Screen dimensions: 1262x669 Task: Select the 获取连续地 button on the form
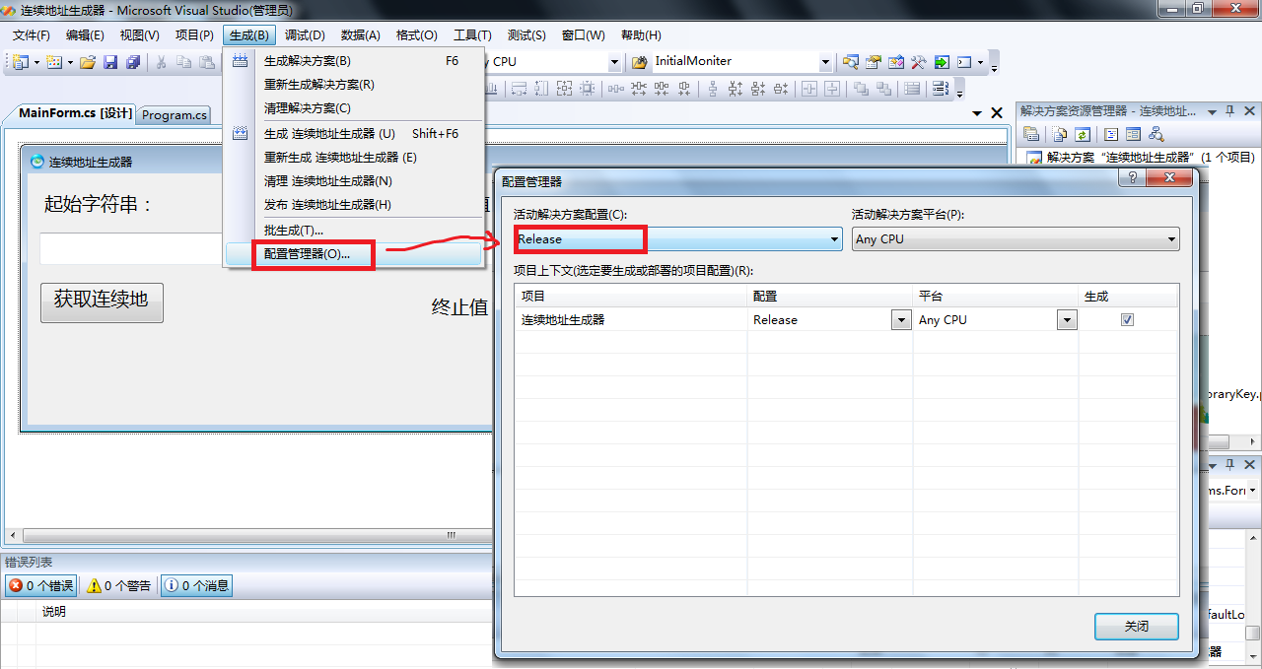pos(102,302)
